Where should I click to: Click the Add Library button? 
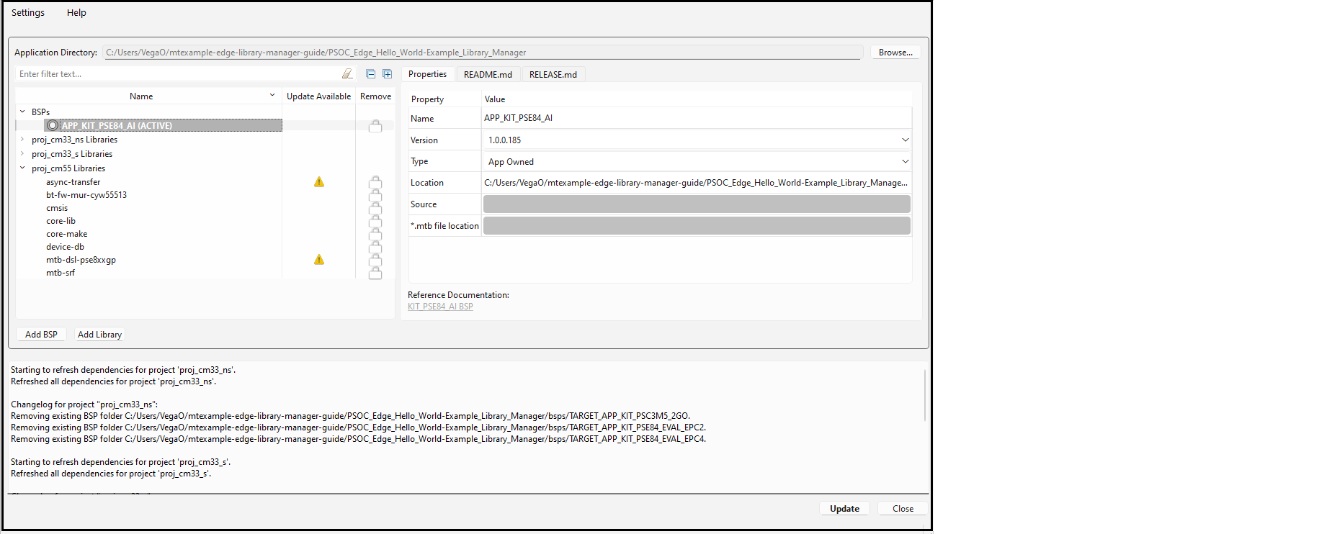[x=99, y=335]
